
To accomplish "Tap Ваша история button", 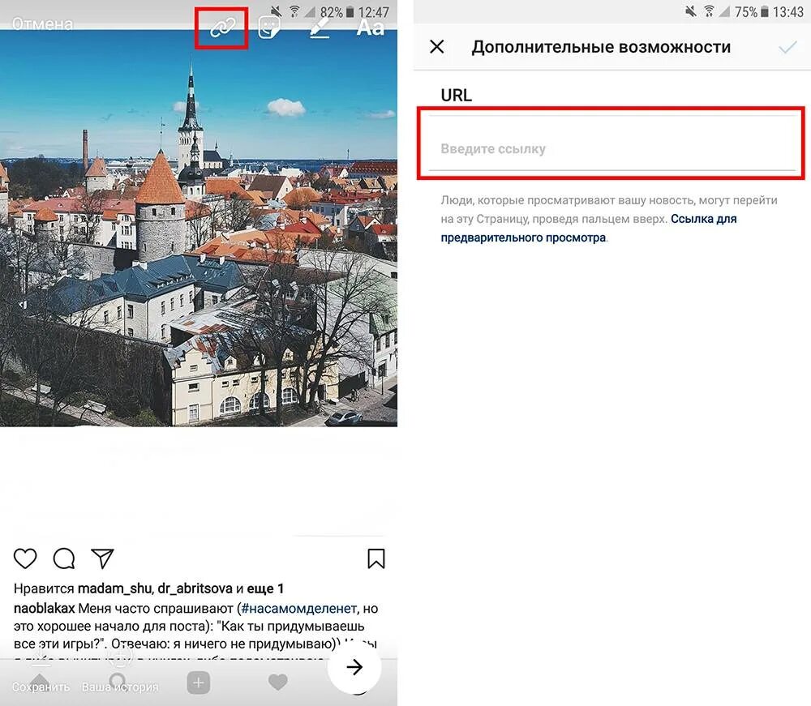I will 120,687.
